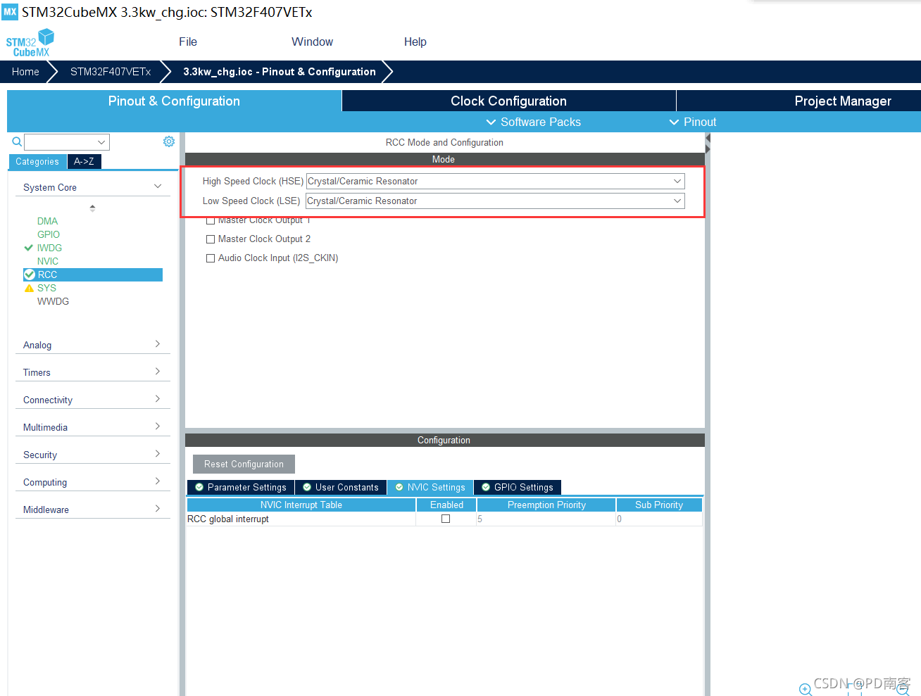This screenshot has width=921, height=696.
Task: Toggle Master Clock Output 2 checkbox
Action: coord(210,239)
